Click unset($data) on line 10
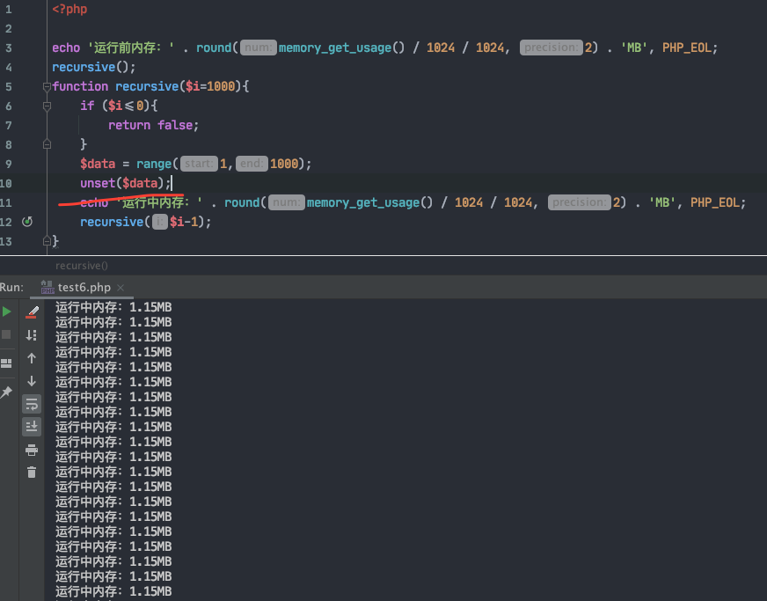Screen dimensions: 767x601 pos(122,183)
